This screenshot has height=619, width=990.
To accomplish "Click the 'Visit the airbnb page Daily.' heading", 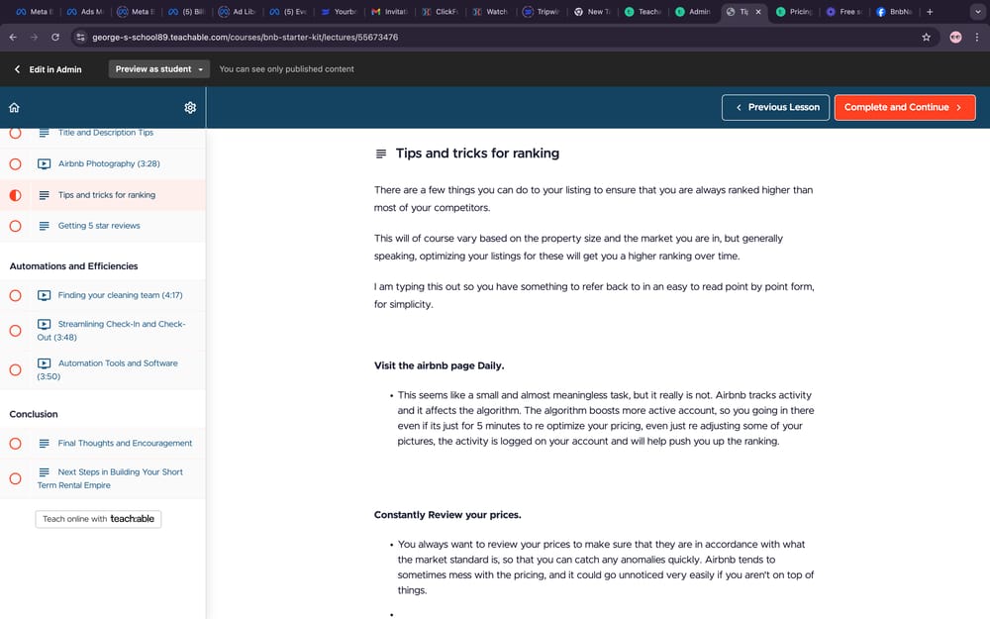I will pyautogui.click(x=439, y=365).
